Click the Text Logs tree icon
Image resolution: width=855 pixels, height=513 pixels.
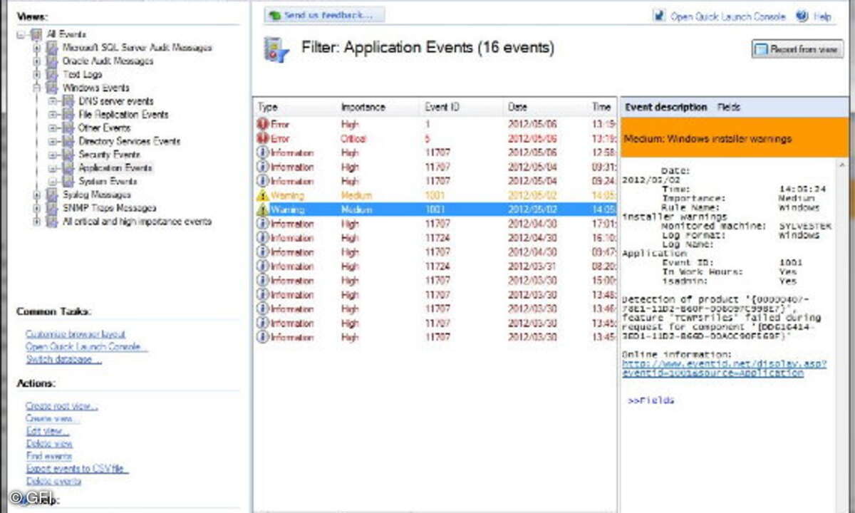click(x=51, y=74)
